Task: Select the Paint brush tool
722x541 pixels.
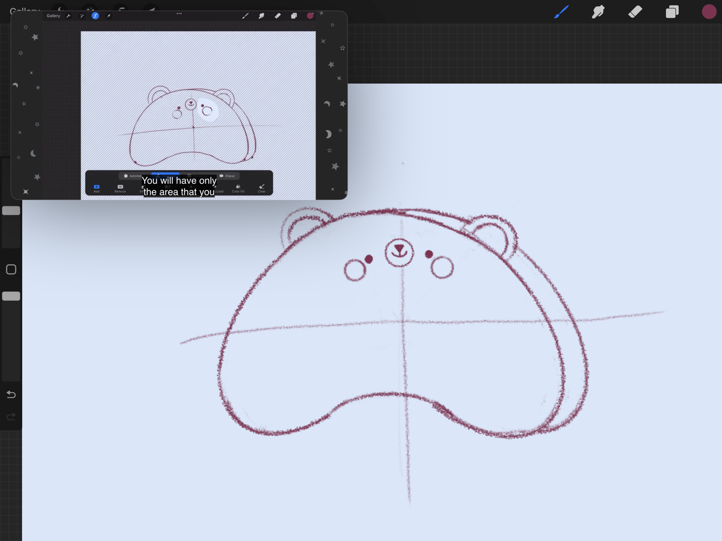Action: 561,12
